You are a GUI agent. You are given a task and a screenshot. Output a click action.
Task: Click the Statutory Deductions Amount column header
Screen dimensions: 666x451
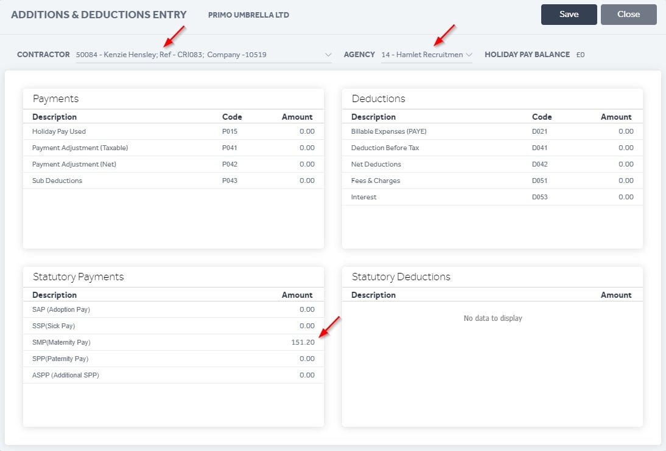(616, 295)
